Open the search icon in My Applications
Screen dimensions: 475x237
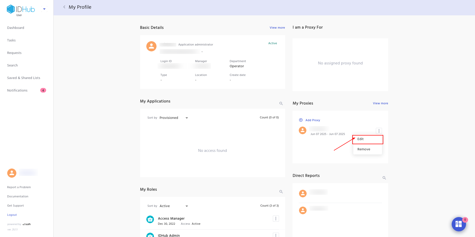tap(281, 104)
